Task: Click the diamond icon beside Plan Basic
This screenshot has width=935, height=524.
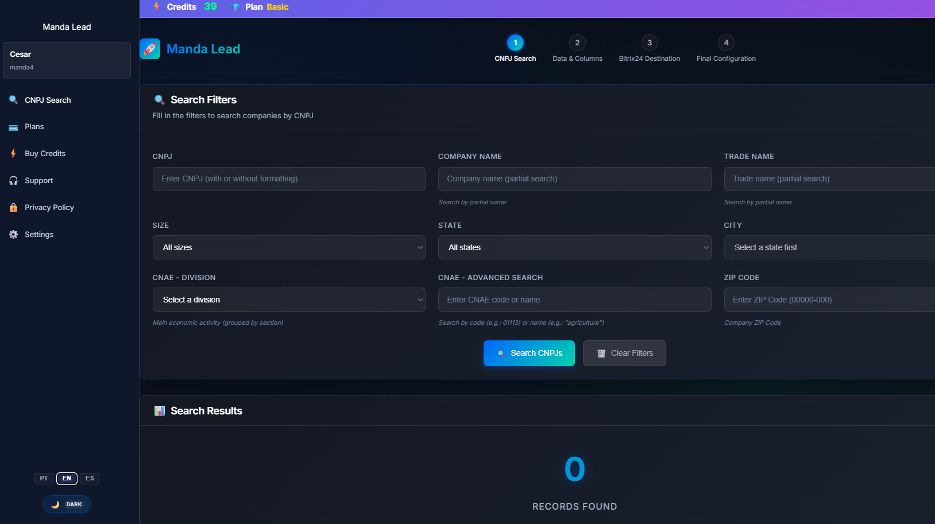Action: pyautogui.click(x=235, y=7)
